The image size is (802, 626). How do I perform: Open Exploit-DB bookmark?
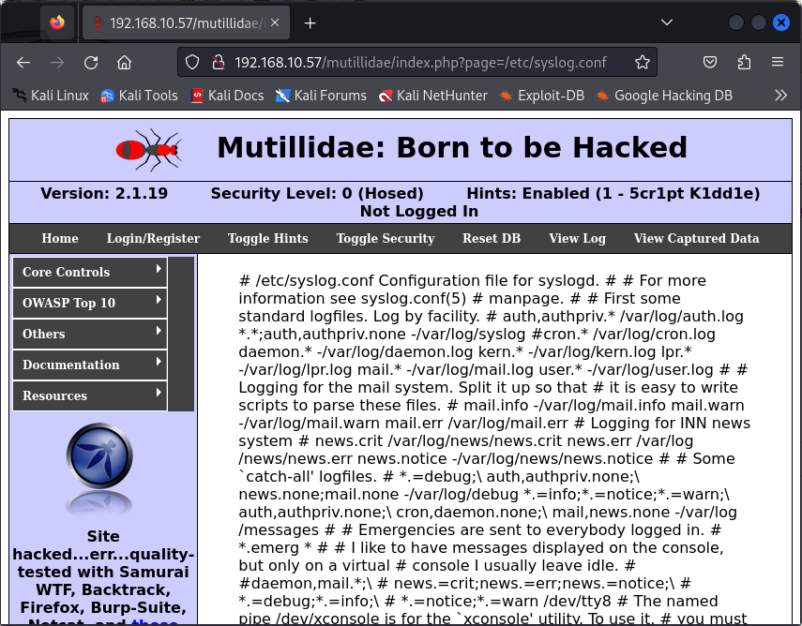(541, 96)
